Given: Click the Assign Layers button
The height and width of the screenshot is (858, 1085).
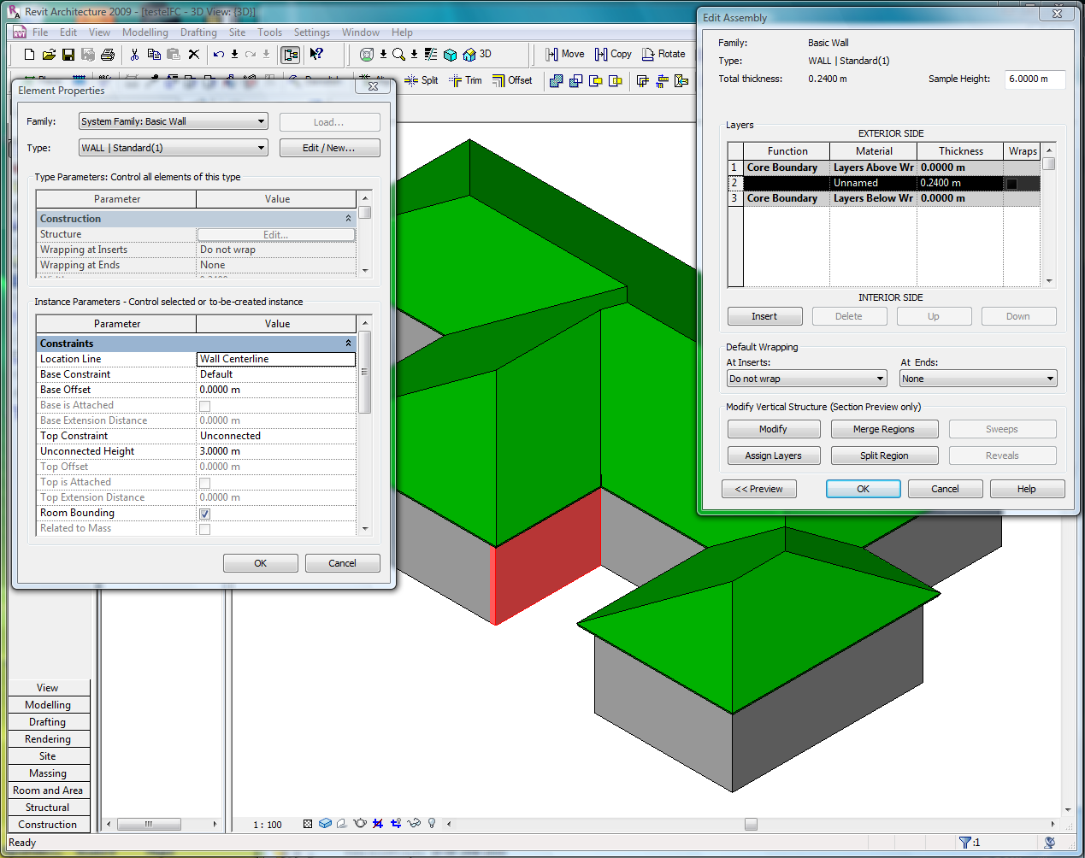Looking at the screenshot, I should tap(773, 455).
